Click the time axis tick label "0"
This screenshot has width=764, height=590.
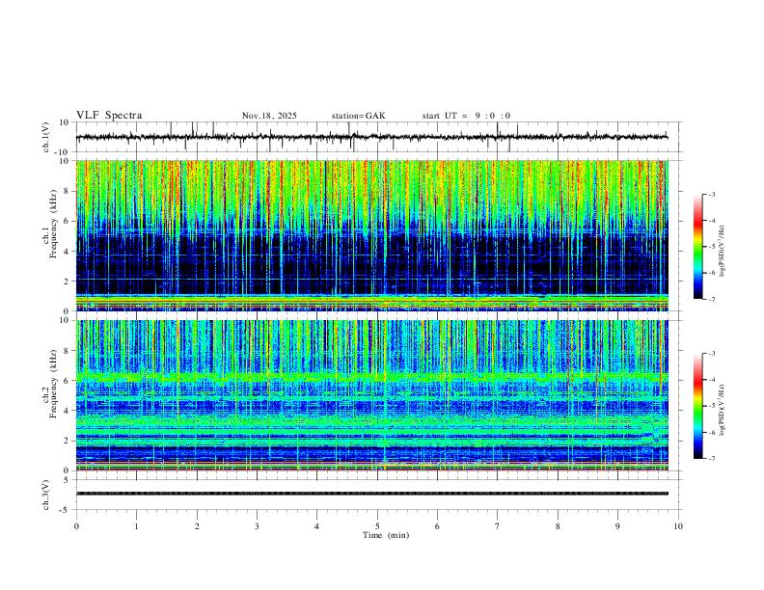click(76, 526)
